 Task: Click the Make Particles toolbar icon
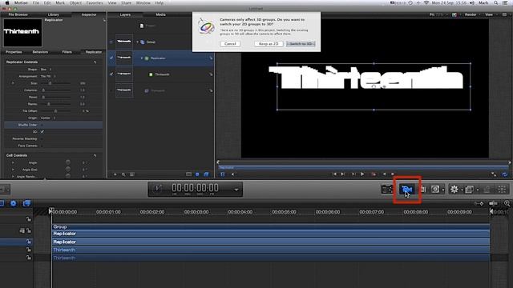[487, 189]
